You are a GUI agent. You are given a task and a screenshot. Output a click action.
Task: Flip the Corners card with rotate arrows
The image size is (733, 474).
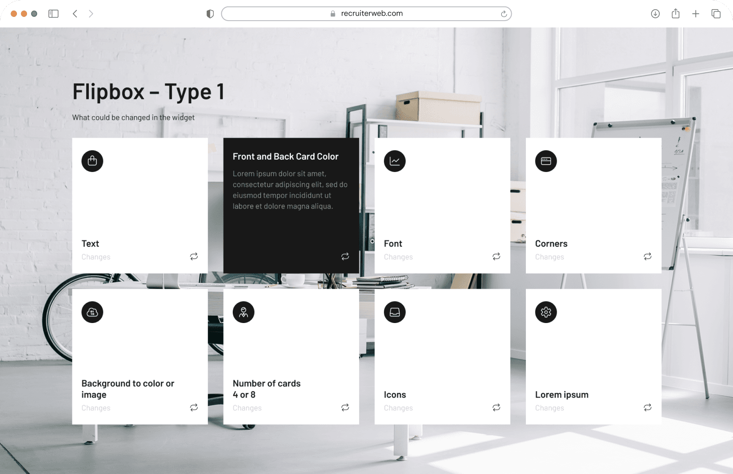pos(647,256)
